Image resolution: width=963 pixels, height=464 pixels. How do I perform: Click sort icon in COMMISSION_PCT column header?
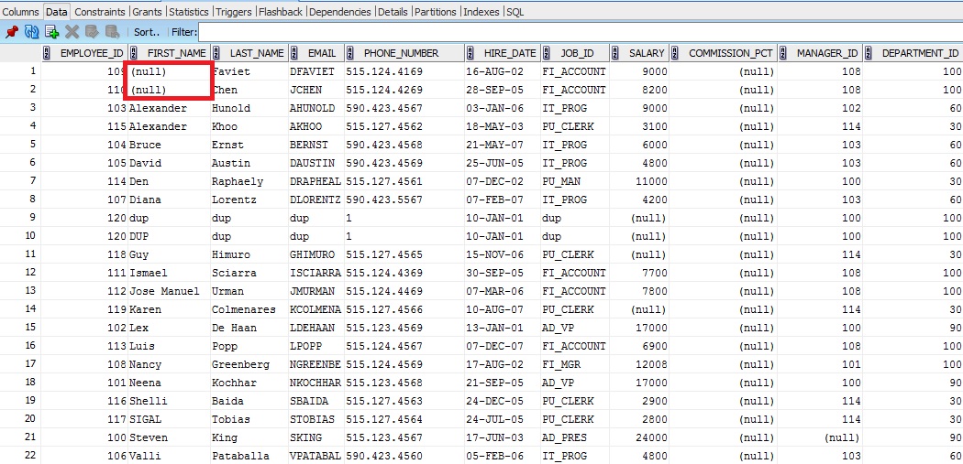(x=674, y=53)
